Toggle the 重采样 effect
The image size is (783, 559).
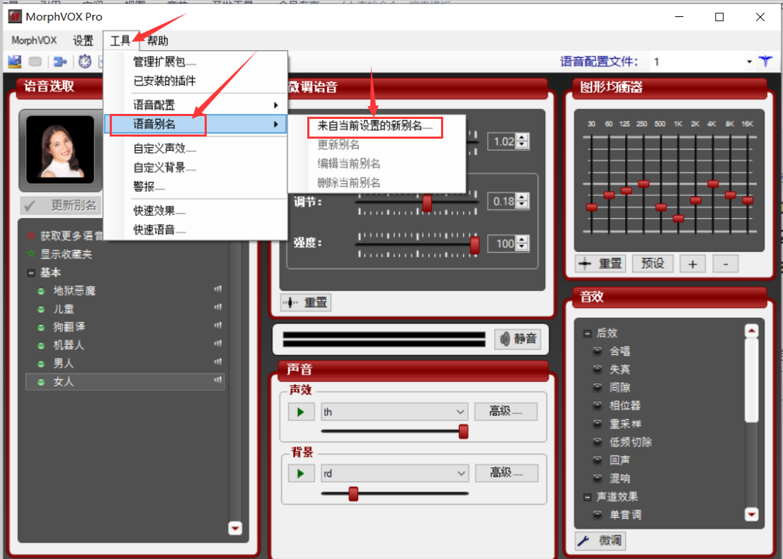pyautogui.click(x=598, y=424)
